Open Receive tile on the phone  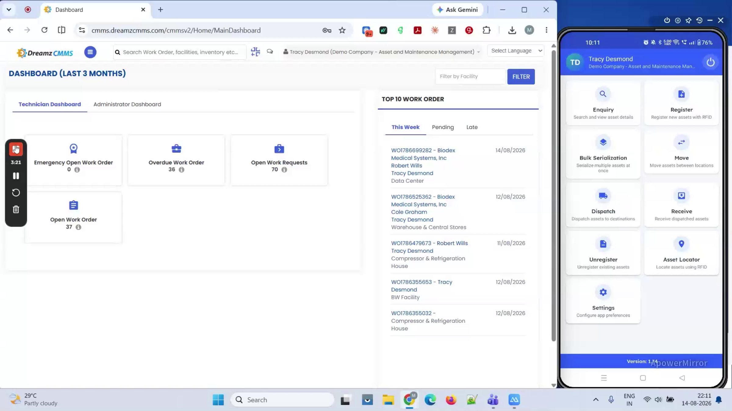click(x=681, y=205)
